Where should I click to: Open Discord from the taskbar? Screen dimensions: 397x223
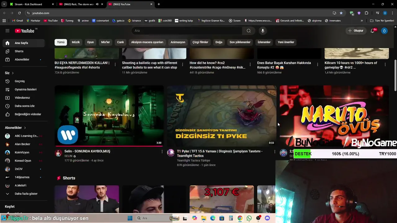(267, 218)
